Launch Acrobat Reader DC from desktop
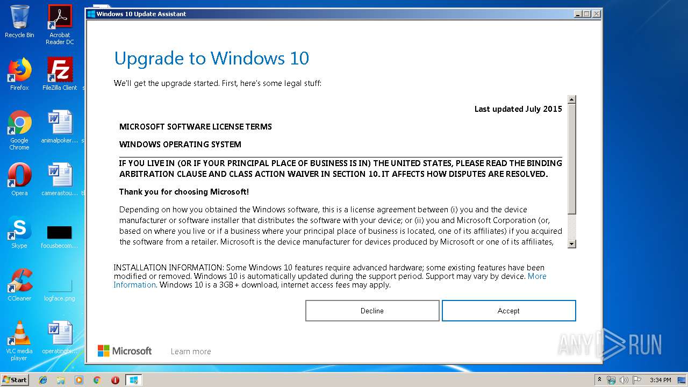The height and width of the screenshot is (387, 688). [60, 25]
